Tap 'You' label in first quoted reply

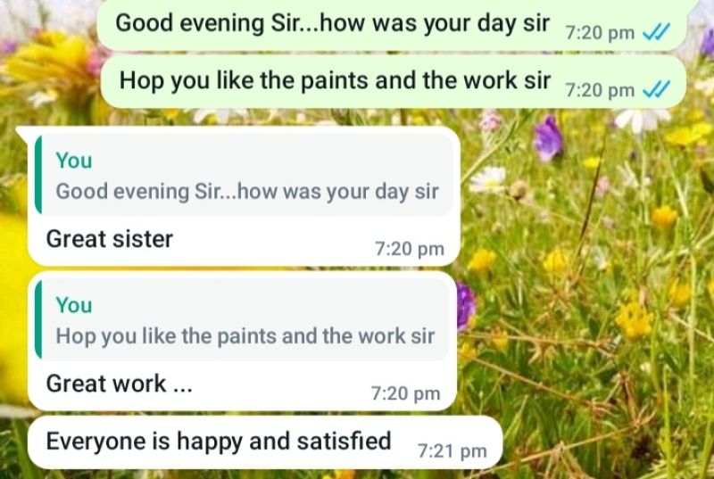(x=74, y=161)
